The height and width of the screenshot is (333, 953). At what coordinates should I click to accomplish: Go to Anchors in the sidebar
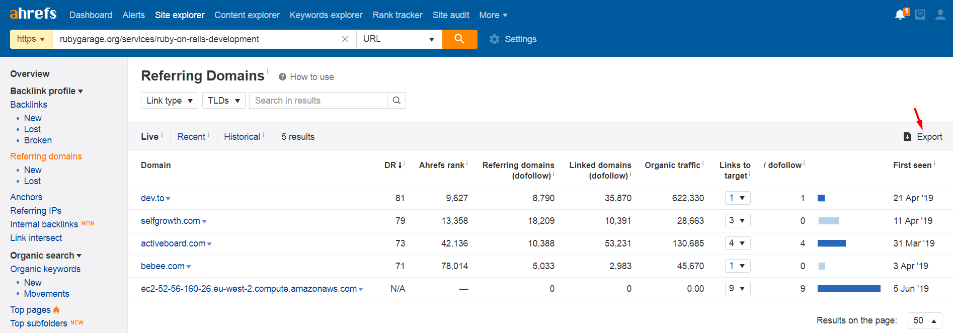pos(26,197)
